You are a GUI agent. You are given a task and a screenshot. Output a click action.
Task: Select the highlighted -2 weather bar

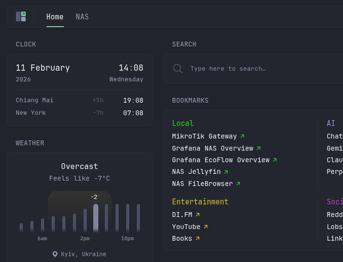(96, 218)
